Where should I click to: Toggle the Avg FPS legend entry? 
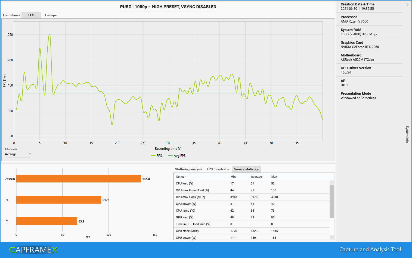point(177,156)
